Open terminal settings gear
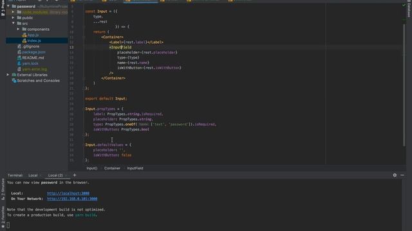 395,175
